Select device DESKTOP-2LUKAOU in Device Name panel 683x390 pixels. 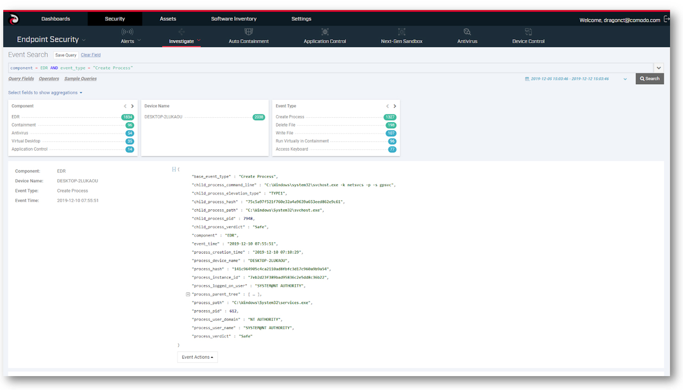click(x=163, y=117)
